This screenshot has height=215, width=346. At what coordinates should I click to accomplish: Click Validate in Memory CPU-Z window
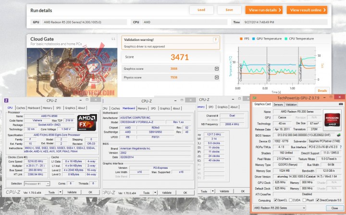224,191
